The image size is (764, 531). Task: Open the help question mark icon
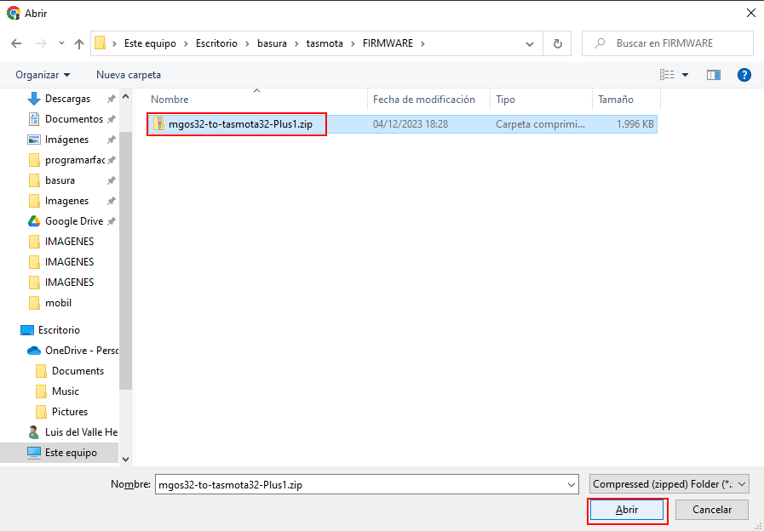click(744, 75)
